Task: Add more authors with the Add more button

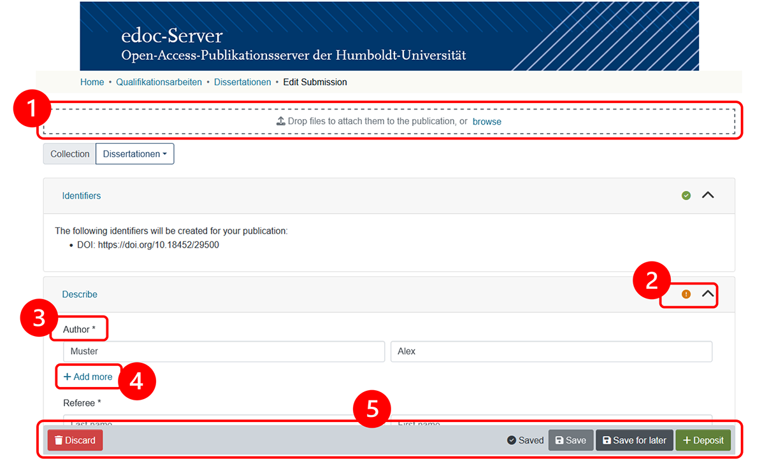Action: click(88, 377)
